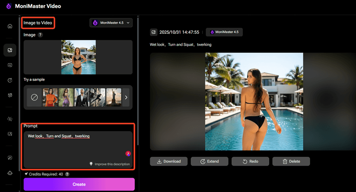
Task: Click the help icon next to Image label
Action: tap(40, 35)
